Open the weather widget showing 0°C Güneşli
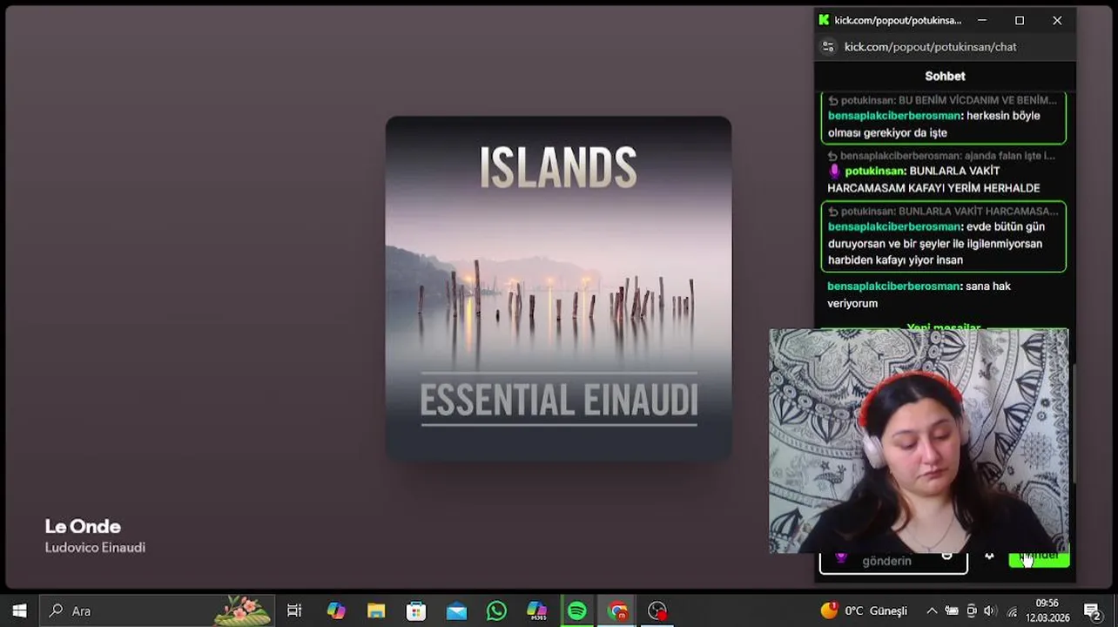Image resolution: width=1118 pixels, height=627 pixels. (x=864, y=610)
